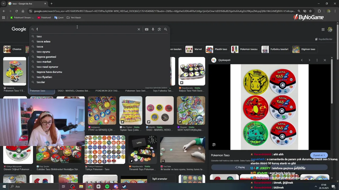339x190 pixels.
Task: Open File Explorer from the taskbar
Action: coord(81,187)
